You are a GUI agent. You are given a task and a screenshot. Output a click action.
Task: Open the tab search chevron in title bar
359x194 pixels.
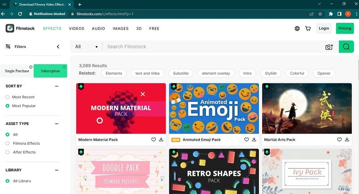[320, 4]
